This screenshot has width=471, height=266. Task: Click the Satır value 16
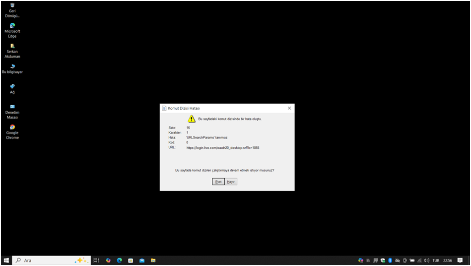point(188,128)
